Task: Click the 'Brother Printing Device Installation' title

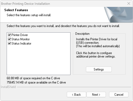Action: pyautogui.click(x=26, y=4)
